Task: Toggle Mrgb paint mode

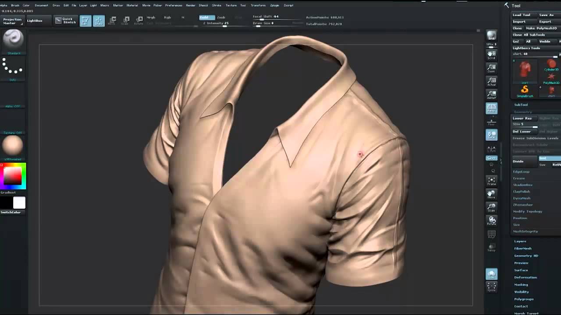Action: coord(151,17)
